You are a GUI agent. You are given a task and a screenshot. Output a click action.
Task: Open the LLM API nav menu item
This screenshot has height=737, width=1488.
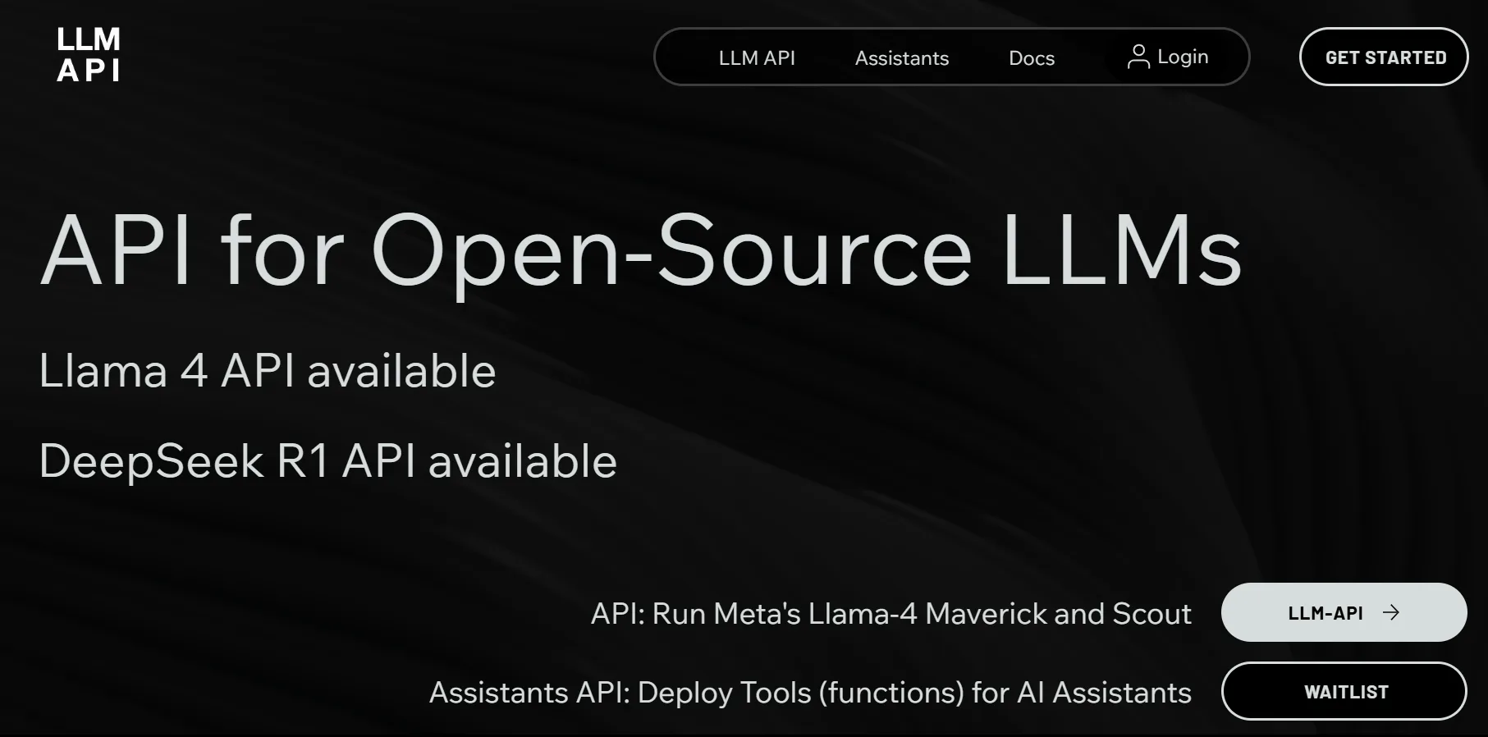(757, 57)
